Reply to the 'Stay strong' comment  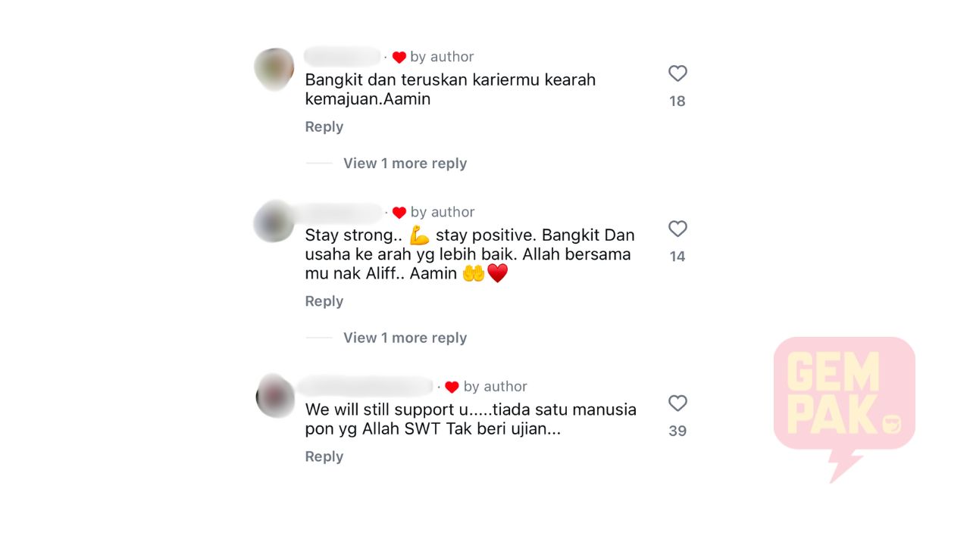(x=324, y=301)
